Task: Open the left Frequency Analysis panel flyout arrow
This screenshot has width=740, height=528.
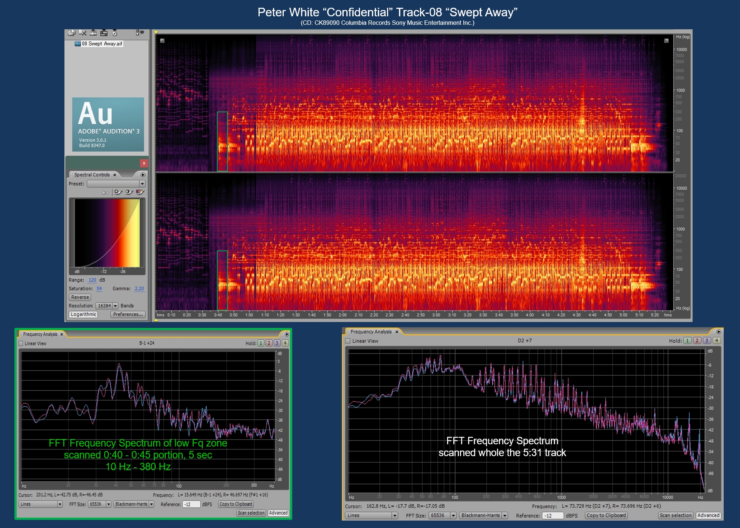Action: point(287,334)
